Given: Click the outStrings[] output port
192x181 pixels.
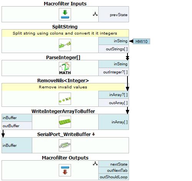Looking at the screenshot, I should (x=114, y=49).
